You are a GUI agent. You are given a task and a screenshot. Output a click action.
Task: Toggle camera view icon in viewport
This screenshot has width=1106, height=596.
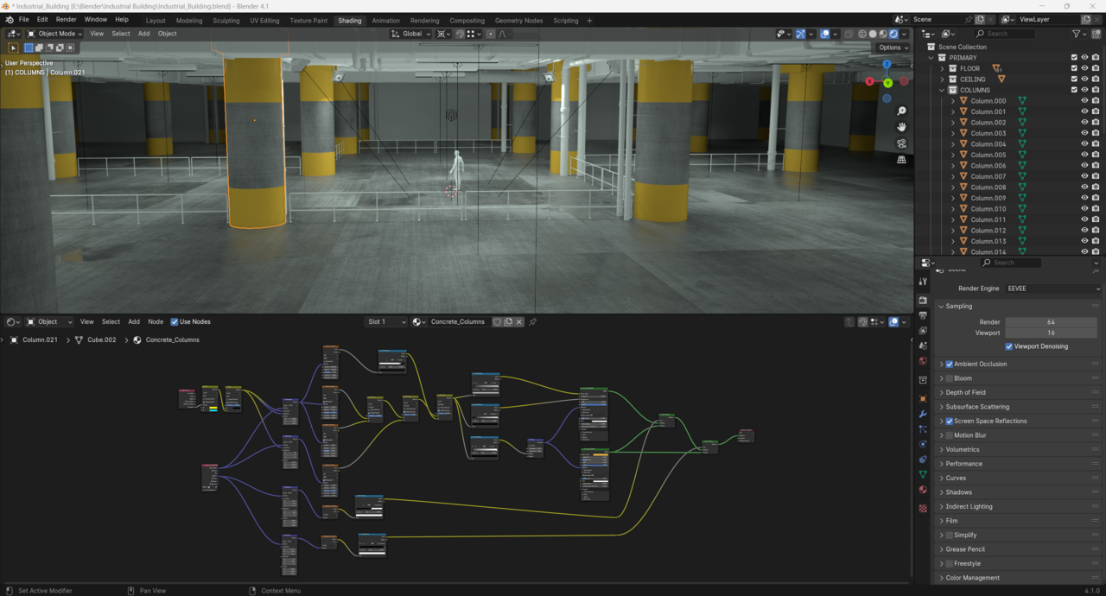point(901,143)
